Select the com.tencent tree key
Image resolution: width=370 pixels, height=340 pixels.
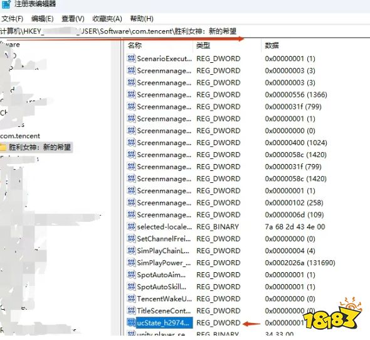click(20, 136)
